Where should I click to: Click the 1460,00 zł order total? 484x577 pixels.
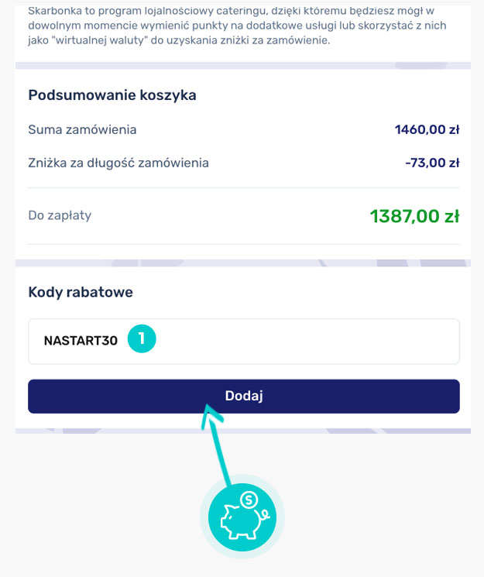(427, 129)
